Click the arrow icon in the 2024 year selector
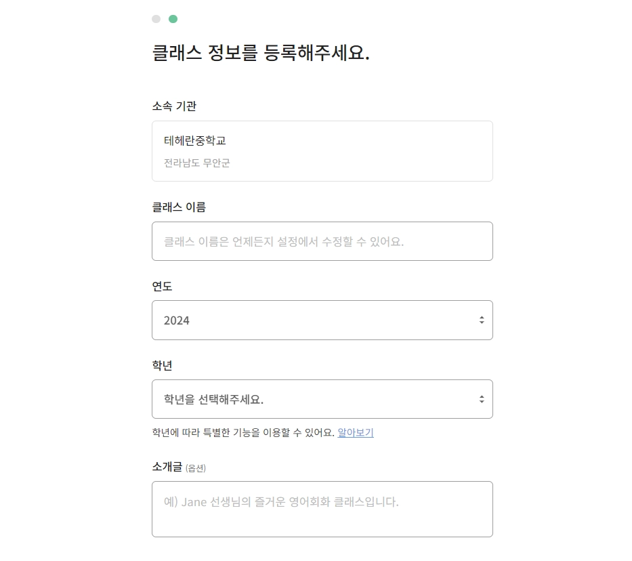Image resolution: width=632 pixels, height=561 pixels. 481,320
